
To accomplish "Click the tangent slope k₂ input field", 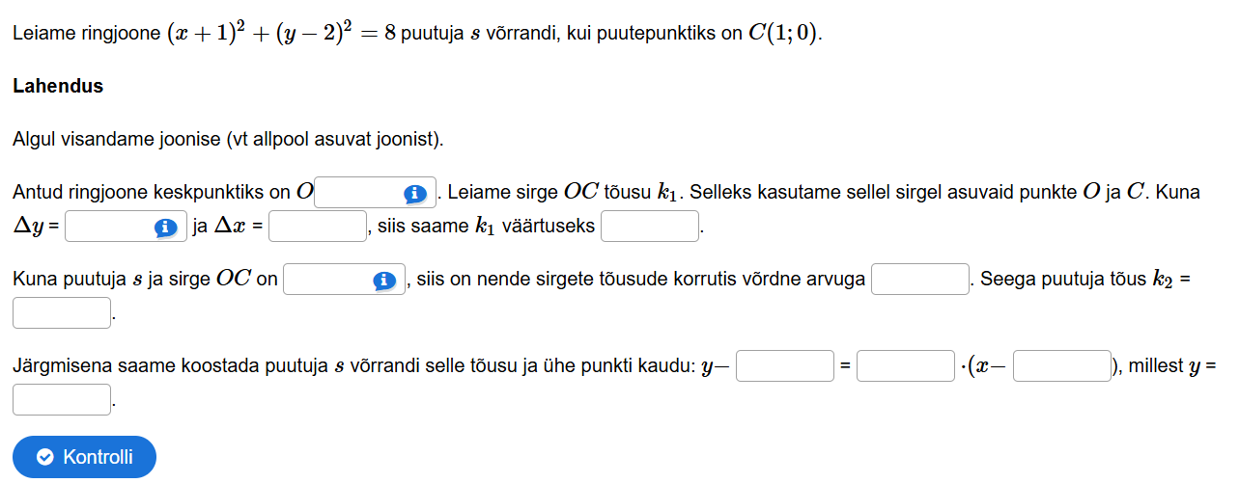I will click(62, 313).
